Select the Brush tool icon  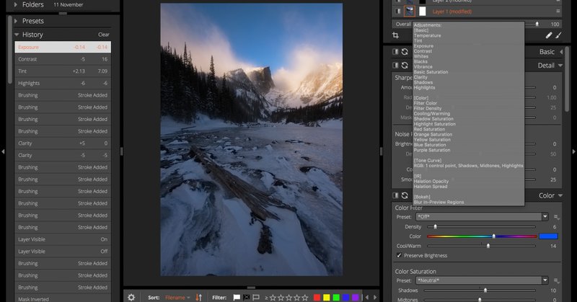tap(558, 35)
